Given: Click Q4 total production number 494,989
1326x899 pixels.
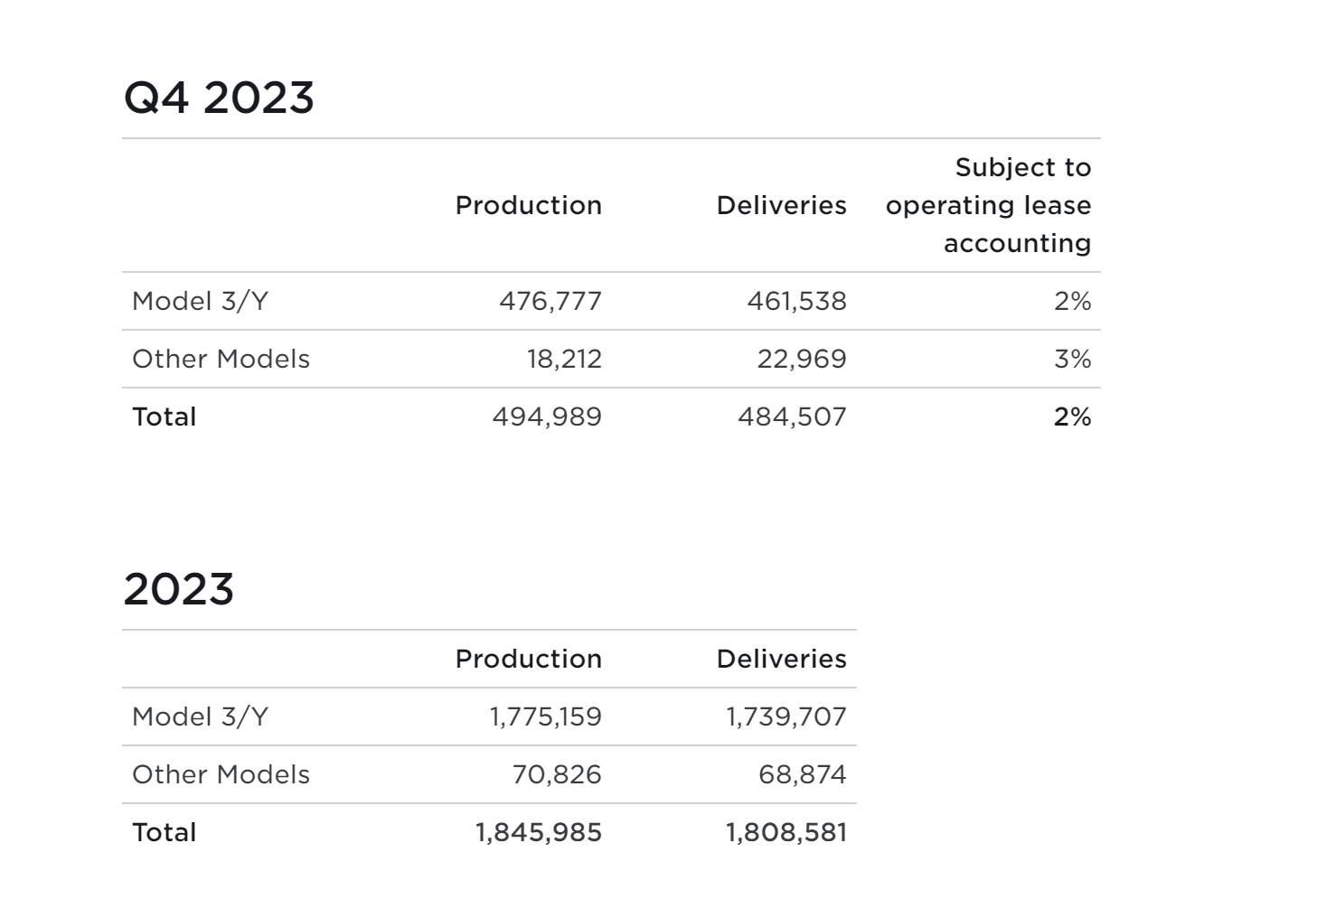Looking at the screenshot, I should [x=547, y=417].
